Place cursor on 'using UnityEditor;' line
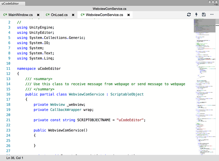The height and width of the screenshot is (161, 219). 35,32
